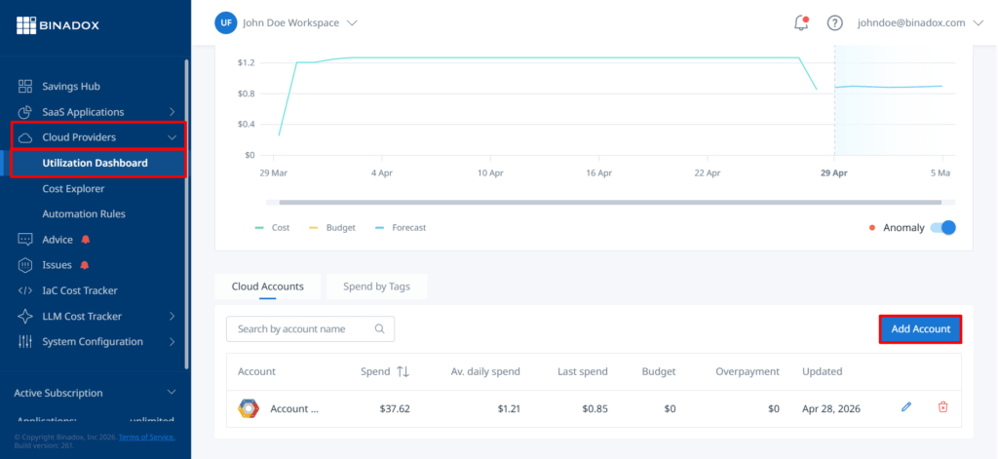Image resolution: width=998 pixels, height=459 pixels.
Task: Click the help question mark icon
Action: pos(834,23)
